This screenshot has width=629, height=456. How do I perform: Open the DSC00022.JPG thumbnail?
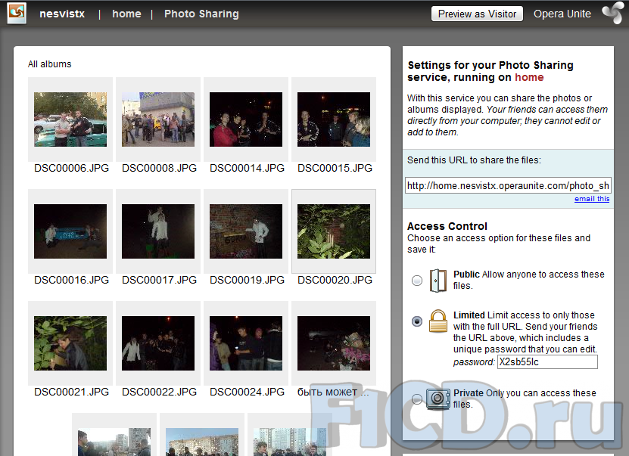[x=158, y=343]
